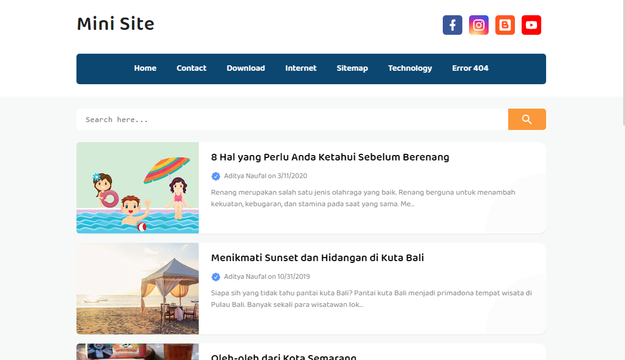625x360 pixels.
Task: Open the Facebook social icon
Action: (453, 25)
